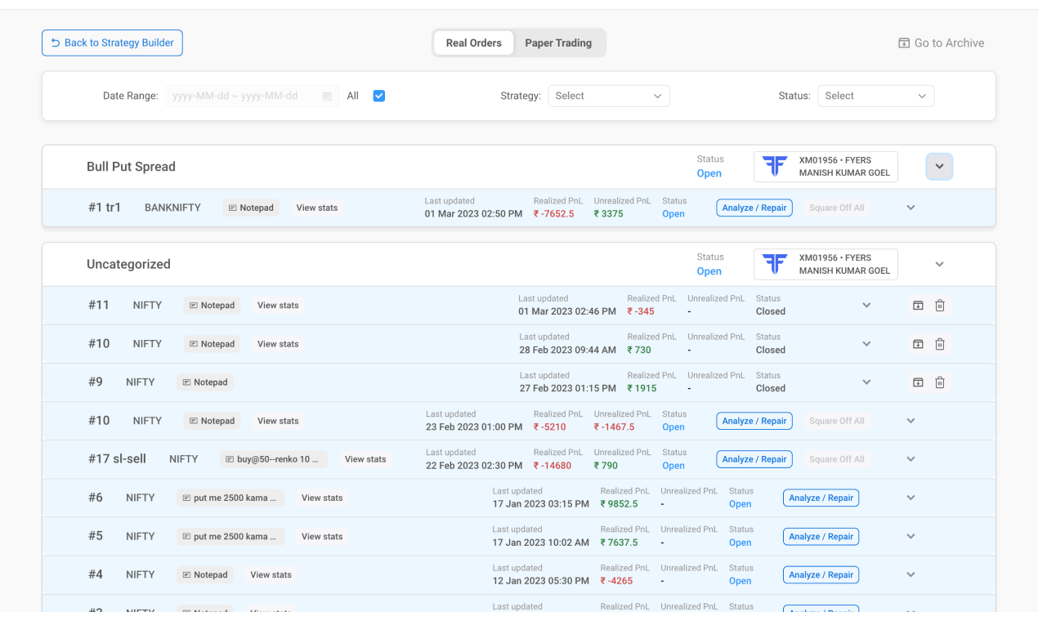Click Analyze / Repair on 23 Feb #10 row
1038x621 pixels.
[x=754, y=421]
